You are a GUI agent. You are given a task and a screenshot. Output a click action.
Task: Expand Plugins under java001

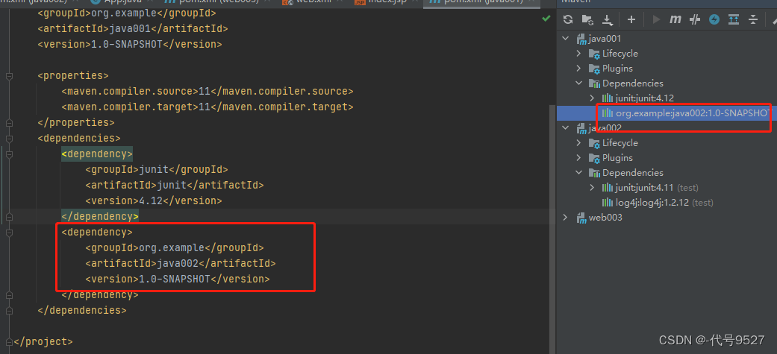point(578,69)
